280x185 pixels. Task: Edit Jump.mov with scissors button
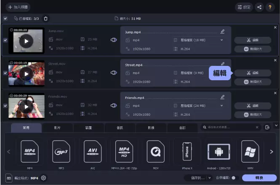click(x=253, y=40)
